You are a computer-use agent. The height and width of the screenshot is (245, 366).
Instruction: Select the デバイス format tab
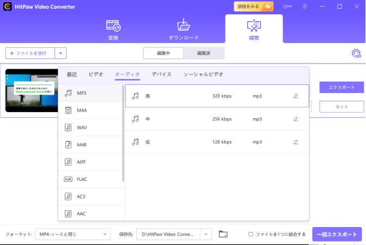pos(162,75)
